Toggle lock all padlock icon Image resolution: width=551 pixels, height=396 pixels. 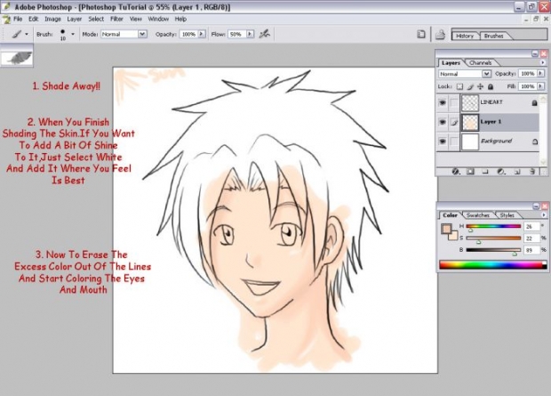pos(491,86)
